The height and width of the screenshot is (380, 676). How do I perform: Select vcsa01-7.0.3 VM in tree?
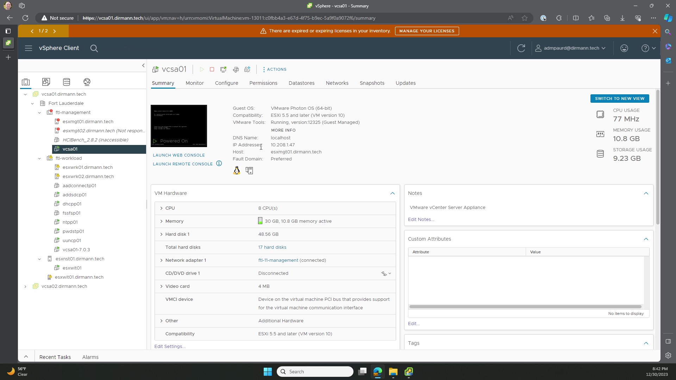coord(76,250)
